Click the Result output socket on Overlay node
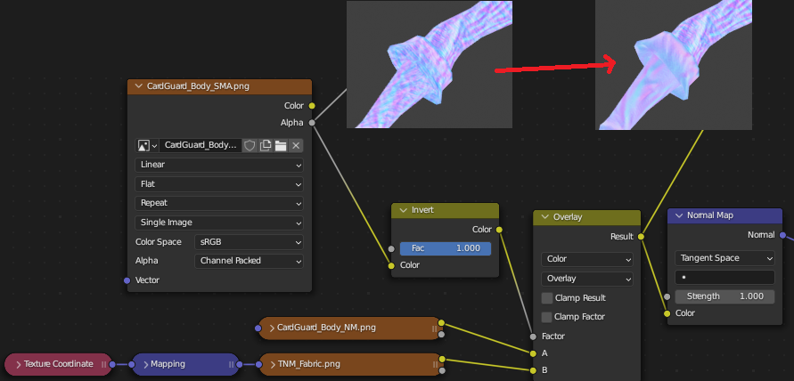Screen dimensions: 794x381 (x=641, y=236)
